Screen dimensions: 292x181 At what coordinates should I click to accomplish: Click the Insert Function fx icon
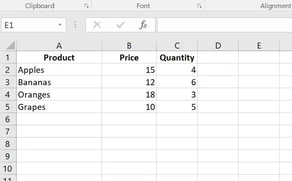[143, 25]
